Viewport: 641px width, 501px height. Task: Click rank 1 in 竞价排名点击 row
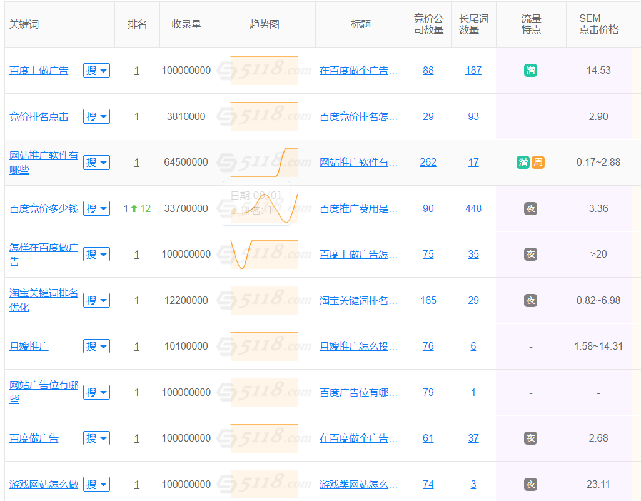pyautogui.click(x=137, y=116)
